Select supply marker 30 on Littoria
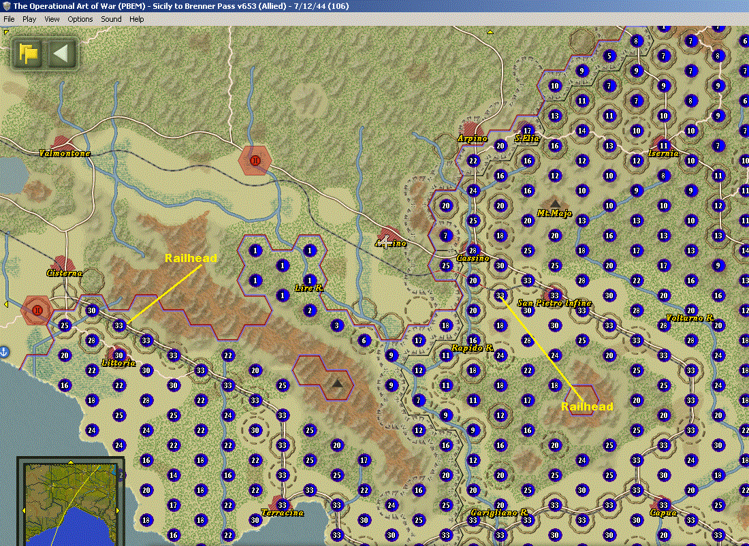The image size is (749, 546). (119, 355)
